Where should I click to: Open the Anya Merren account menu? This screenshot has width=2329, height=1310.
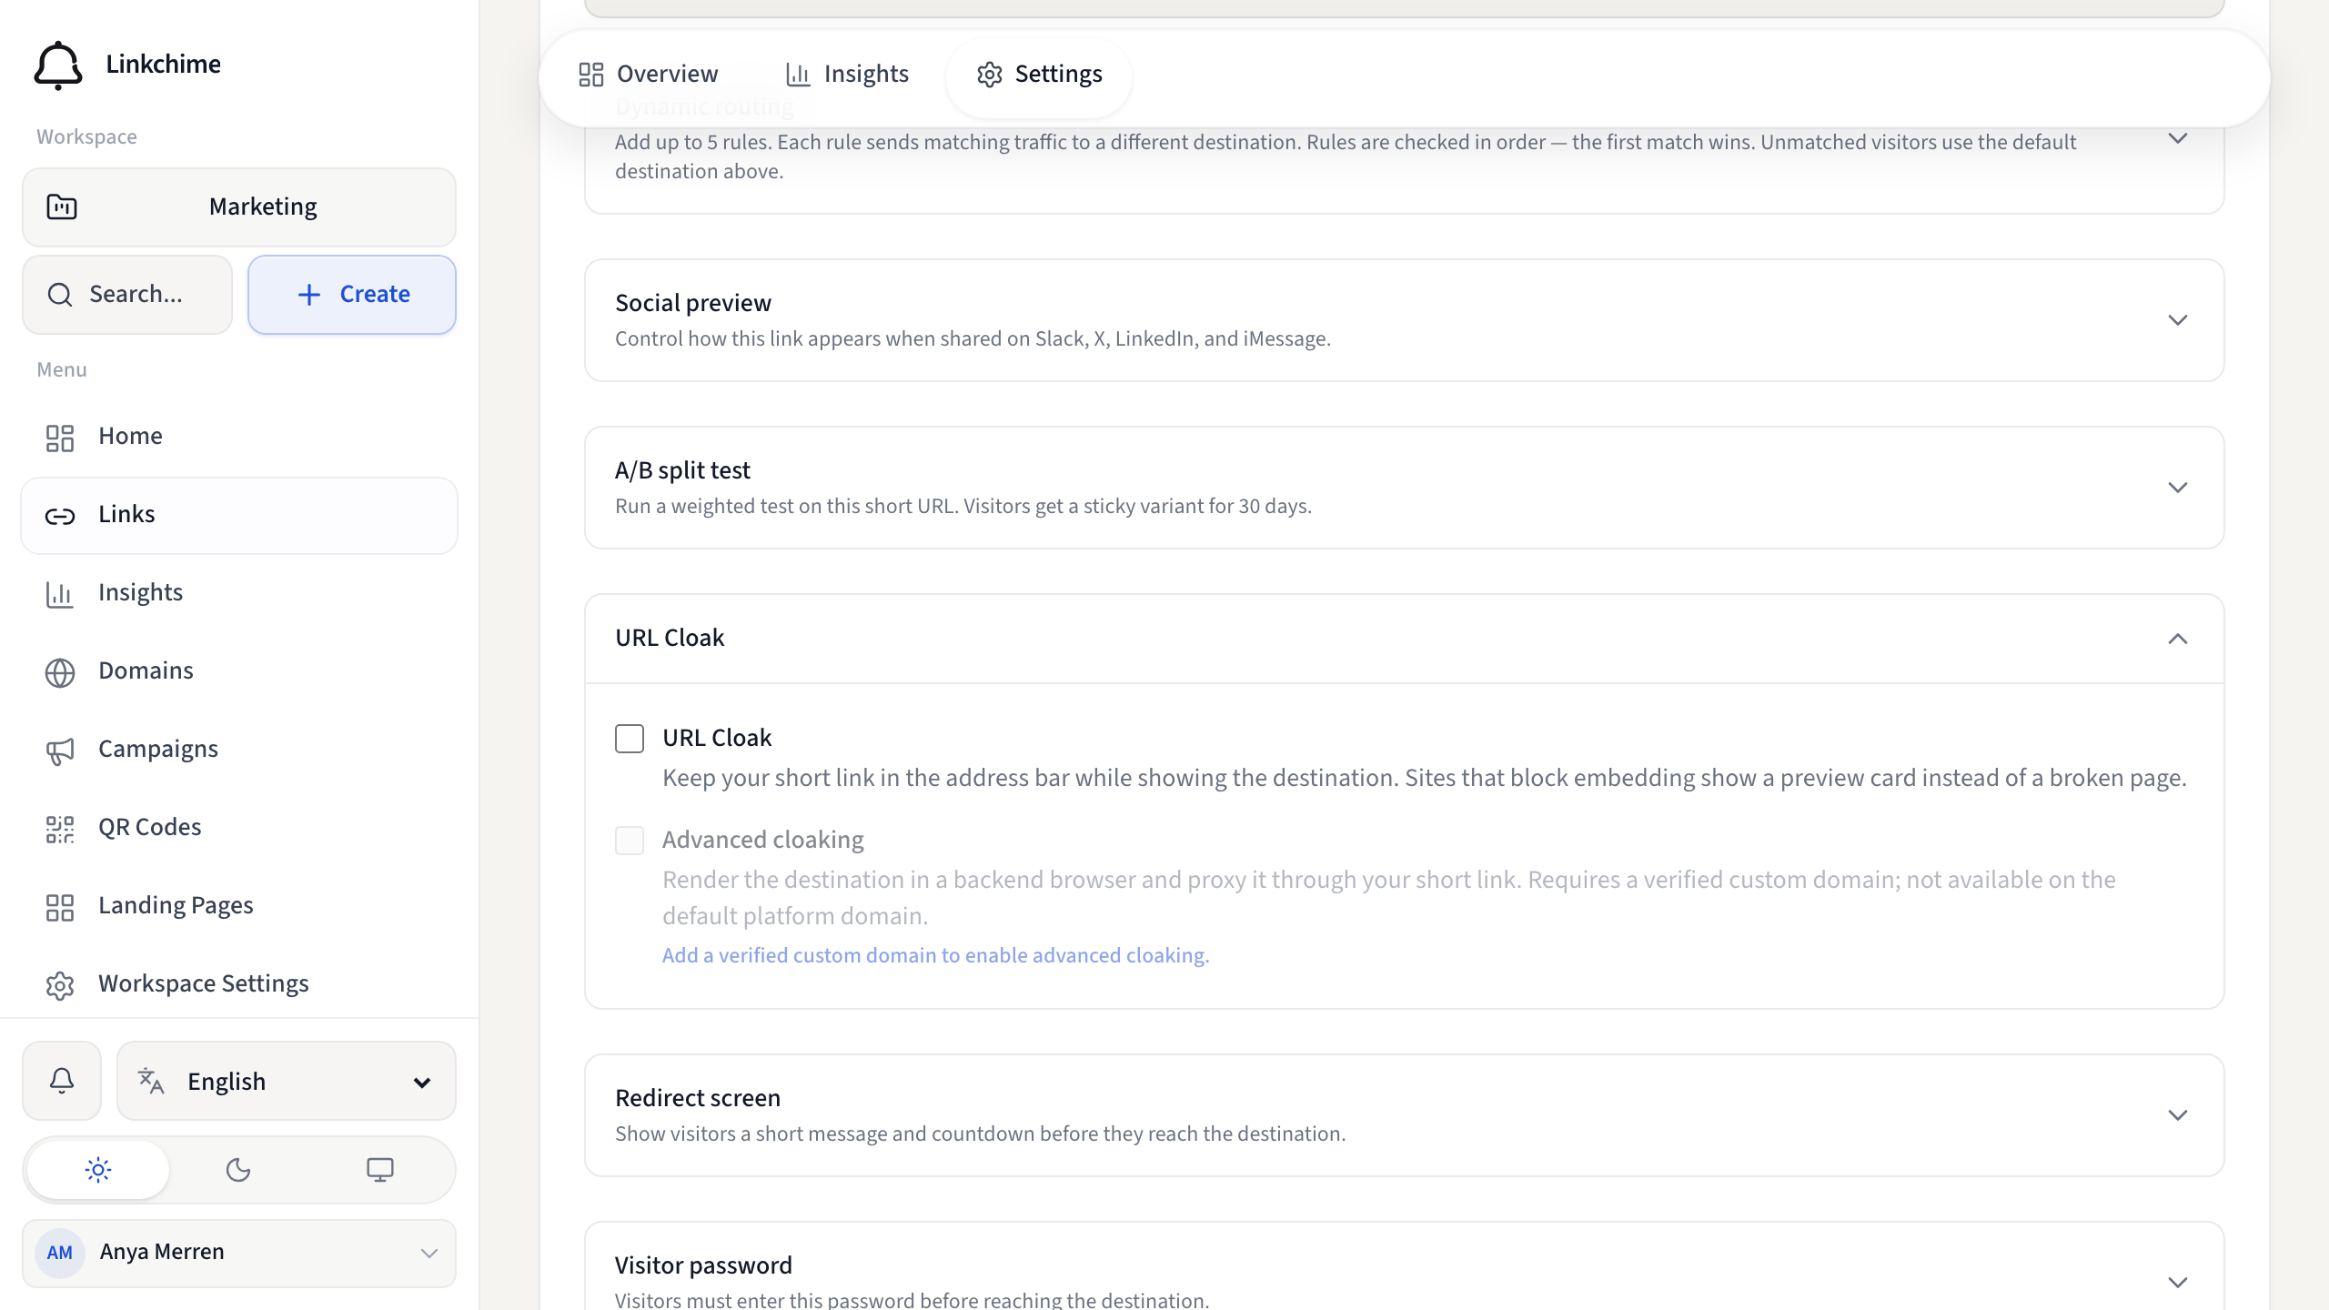[239, 1253]
